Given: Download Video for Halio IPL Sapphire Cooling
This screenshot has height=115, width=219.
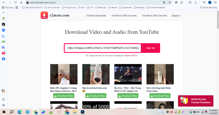Looking at the screenshot, I should pos(64,96).
